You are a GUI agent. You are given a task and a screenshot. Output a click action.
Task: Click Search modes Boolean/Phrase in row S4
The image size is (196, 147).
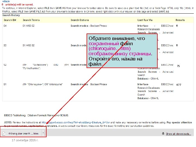click(x=89, y=26)
